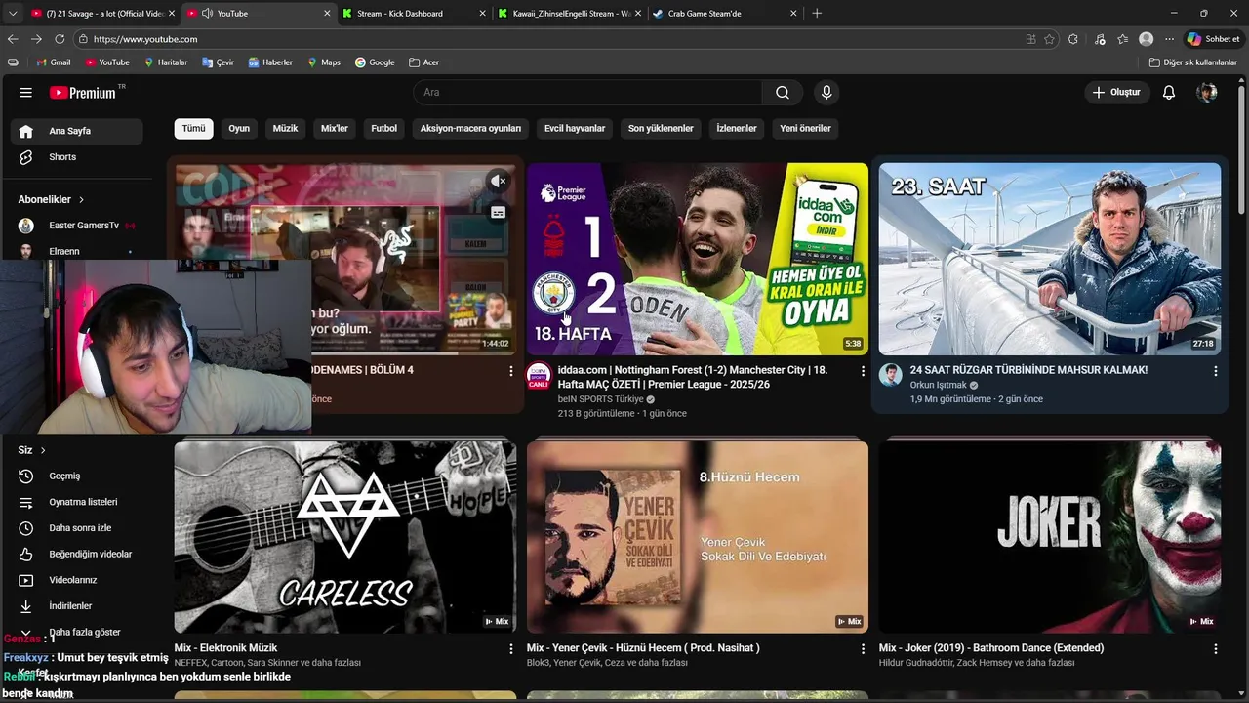This screenshot has width=1249, height=703.
Task: Open Easter GamersTv subscription channel
Action: tap(77, 226)
